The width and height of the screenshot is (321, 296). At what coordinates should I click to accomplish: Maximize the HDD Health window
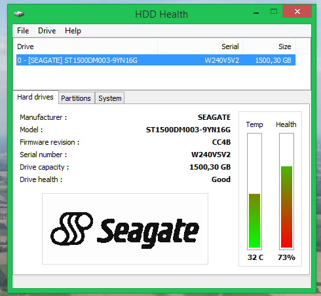(274, 11)
